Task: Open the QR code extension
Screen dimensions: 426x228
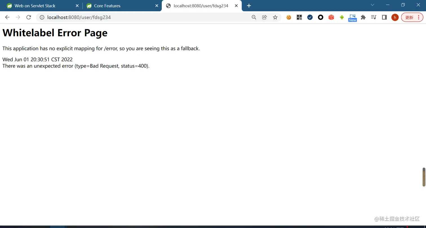Action: click(x=299, y=17)
